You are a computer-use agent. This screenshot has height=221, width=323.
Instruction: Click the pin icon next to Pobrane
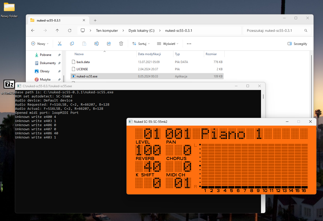pyautogui.click(x=59, y=55)
